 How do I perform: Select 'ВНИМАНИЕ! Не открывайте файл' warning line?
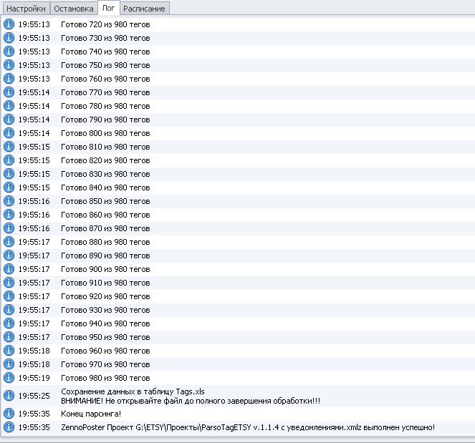click(191, 401)
